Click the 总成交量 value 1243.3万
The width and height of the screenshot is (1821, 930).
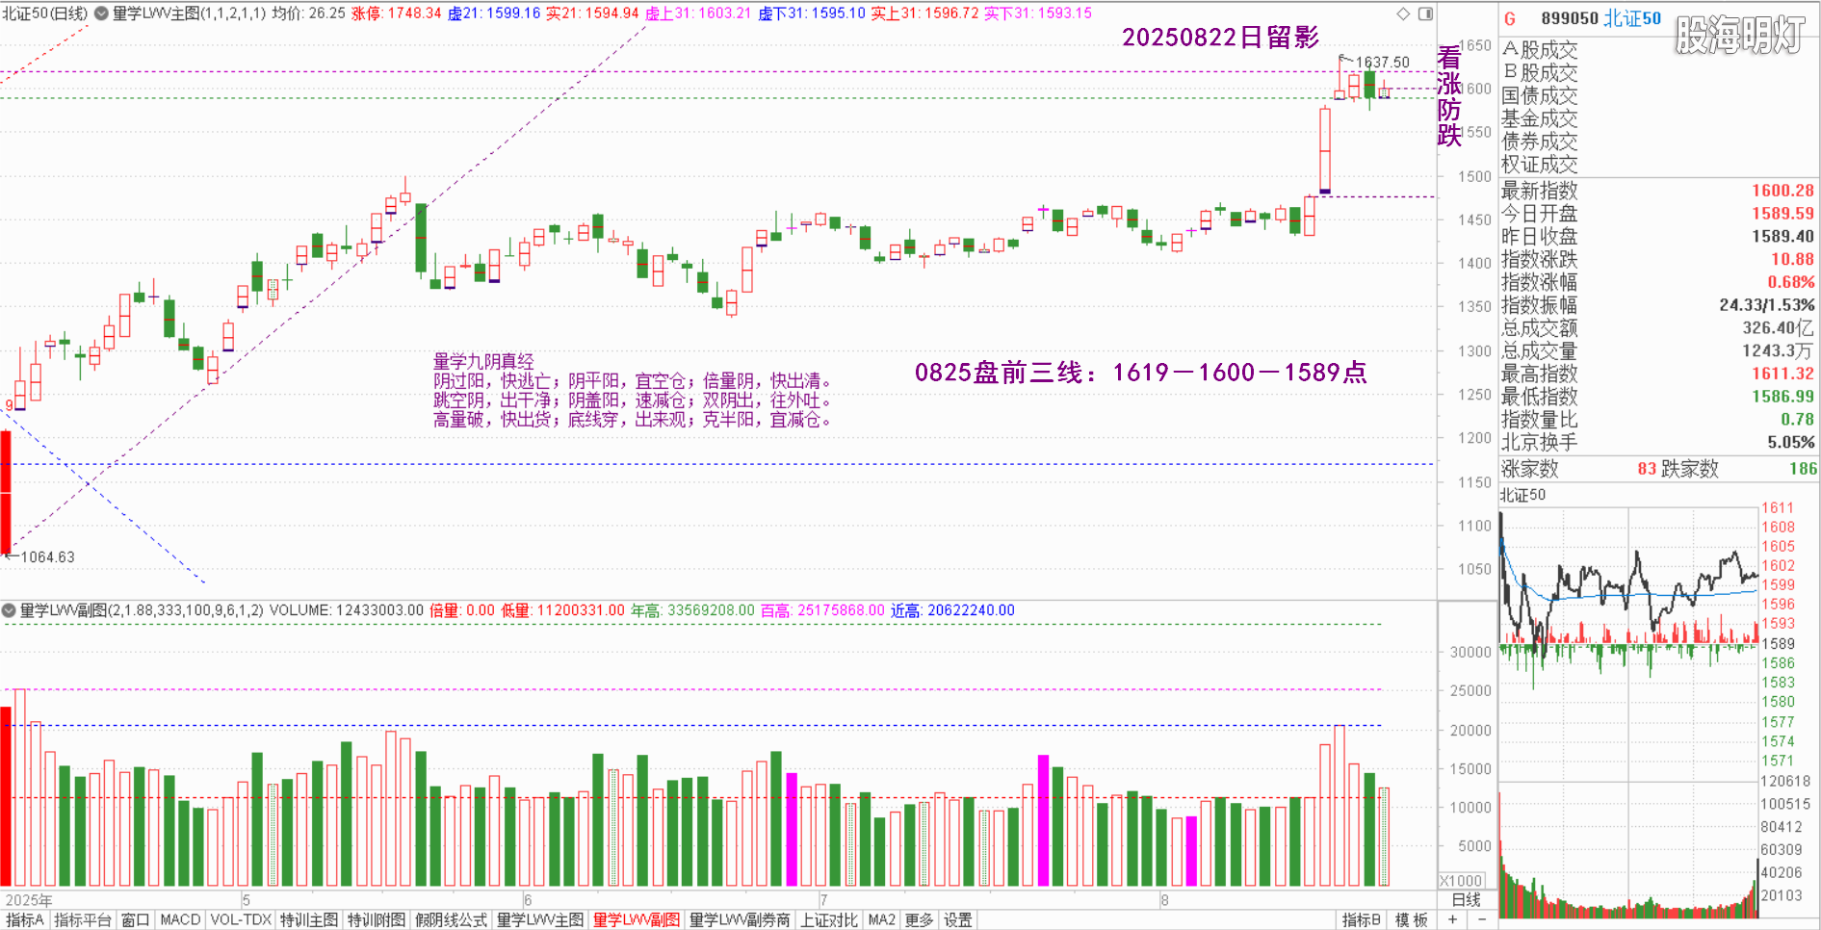[1778, 351]
